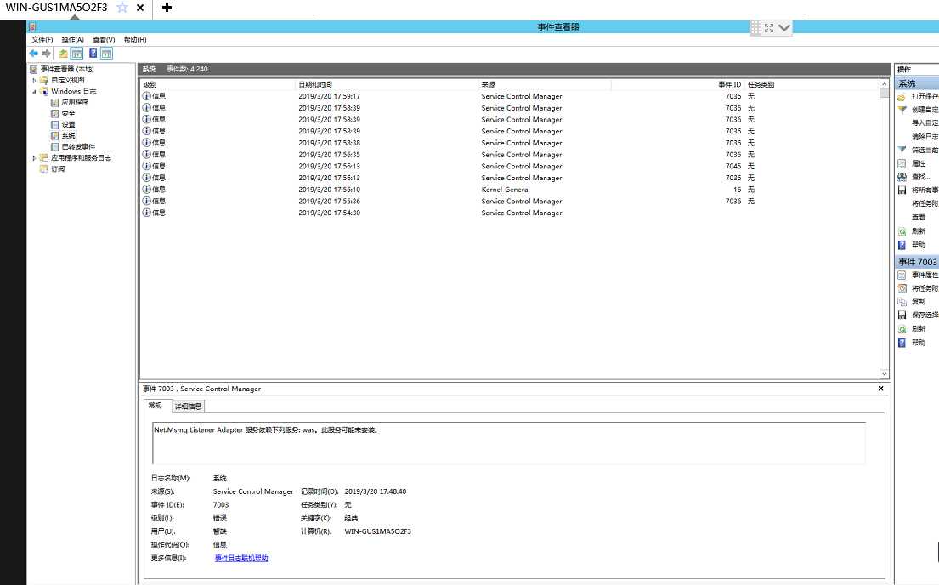The height and width of the screenshot is (585, 939).
Task: Close the 事件 7003 preview pane
Action: click(x=880, y=389)
